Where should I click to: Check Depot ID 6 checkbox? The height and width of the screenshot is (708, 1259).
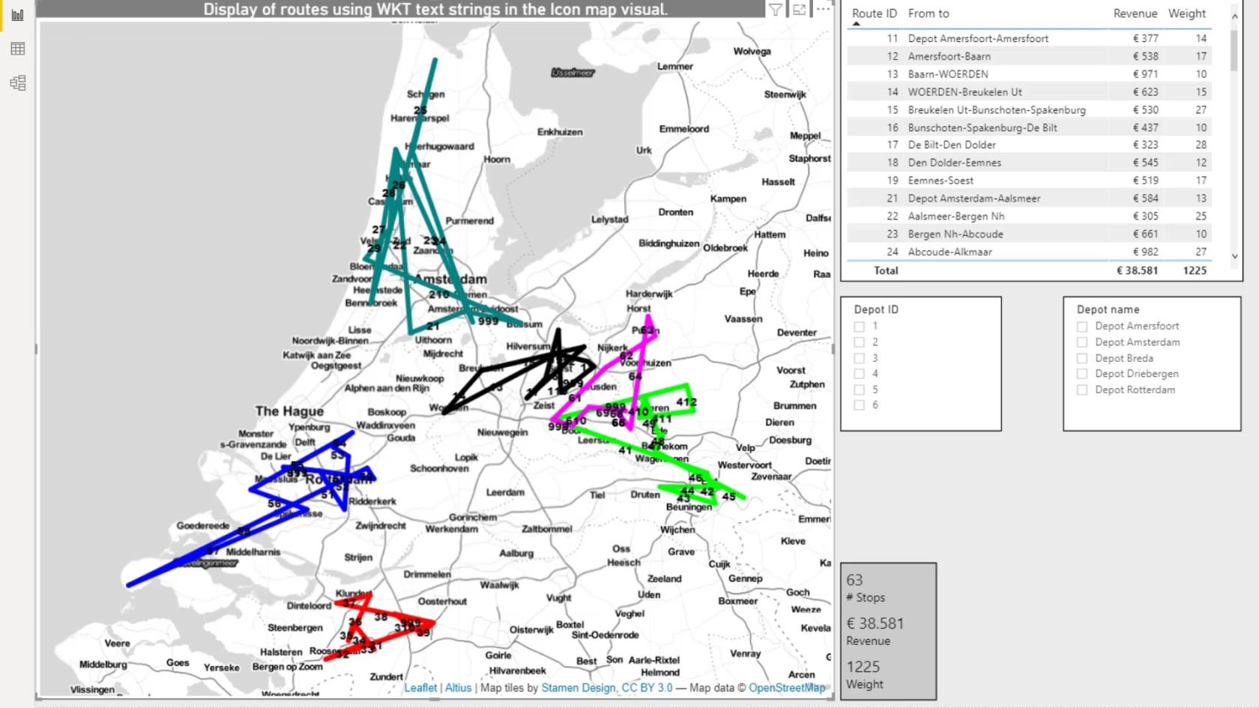(x=860, y=405)
